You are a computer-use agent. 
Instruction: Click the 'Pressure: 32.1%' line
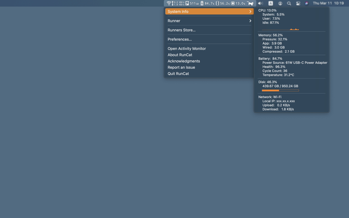point(275,39)
